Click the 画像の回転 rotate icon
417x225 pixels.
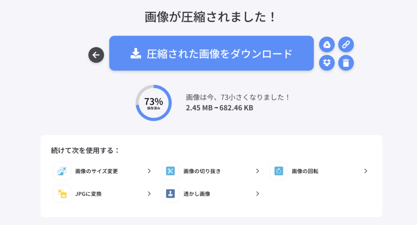click(279, 171)
